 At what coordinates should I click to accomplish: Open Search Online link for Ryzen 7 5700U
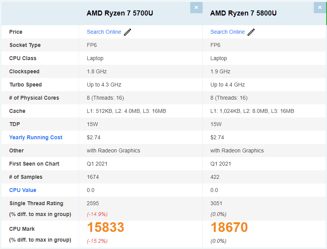pyautogui.click(x=104, y=32)
